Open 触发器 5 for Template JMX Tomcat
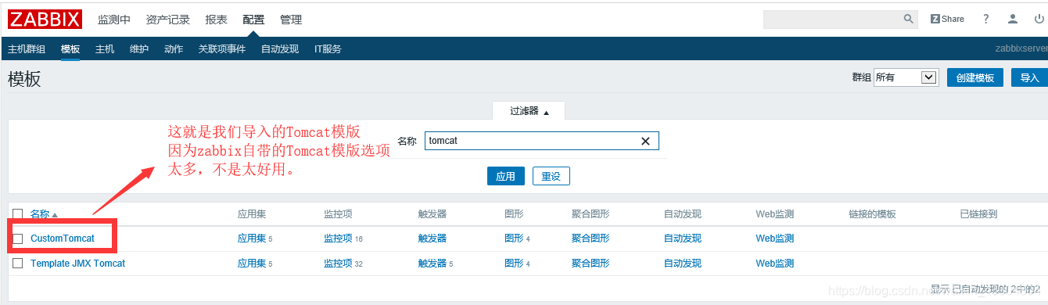The width and height of the screenshot is (1048, 305). tap(432, 264)
